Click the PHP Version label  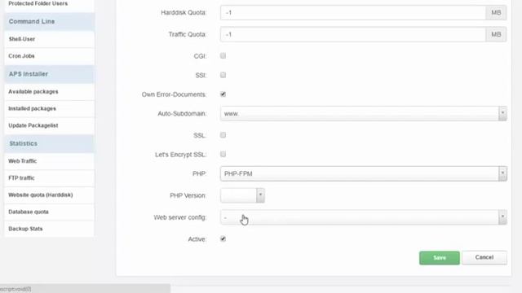188,195
